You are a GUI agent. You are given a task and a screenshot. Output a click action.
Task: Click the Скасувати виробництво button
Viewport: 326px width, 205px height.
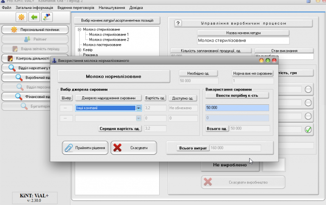pos(243,182)
